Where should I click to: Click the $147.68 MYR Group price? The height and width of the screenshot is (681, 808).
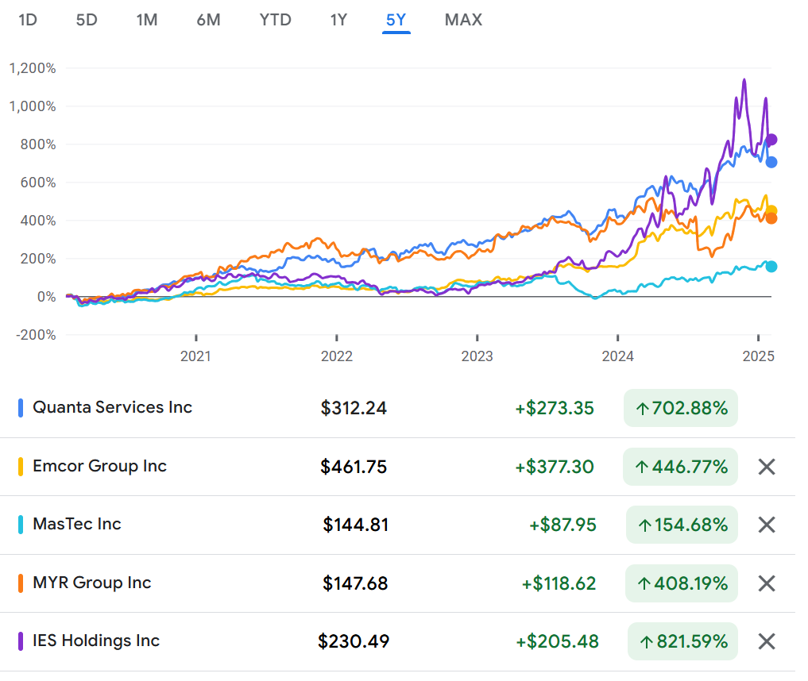click(x=355, y=583)
